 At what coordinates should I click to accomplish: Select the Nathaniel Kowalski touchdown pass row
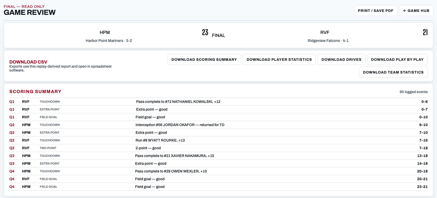tap(218, 102)
